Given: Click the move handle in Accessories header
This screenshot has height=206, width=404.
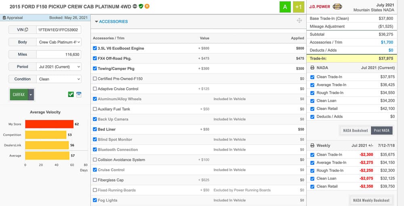Looking at the screenshot, I should [299, 21].
